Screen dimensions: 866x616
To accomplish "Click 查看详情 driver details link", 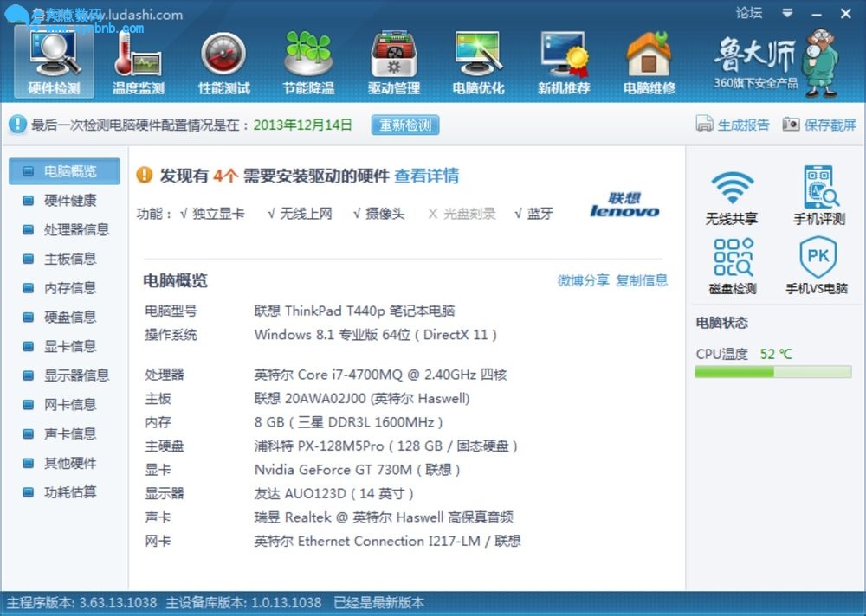I will (x=426, y=176).
